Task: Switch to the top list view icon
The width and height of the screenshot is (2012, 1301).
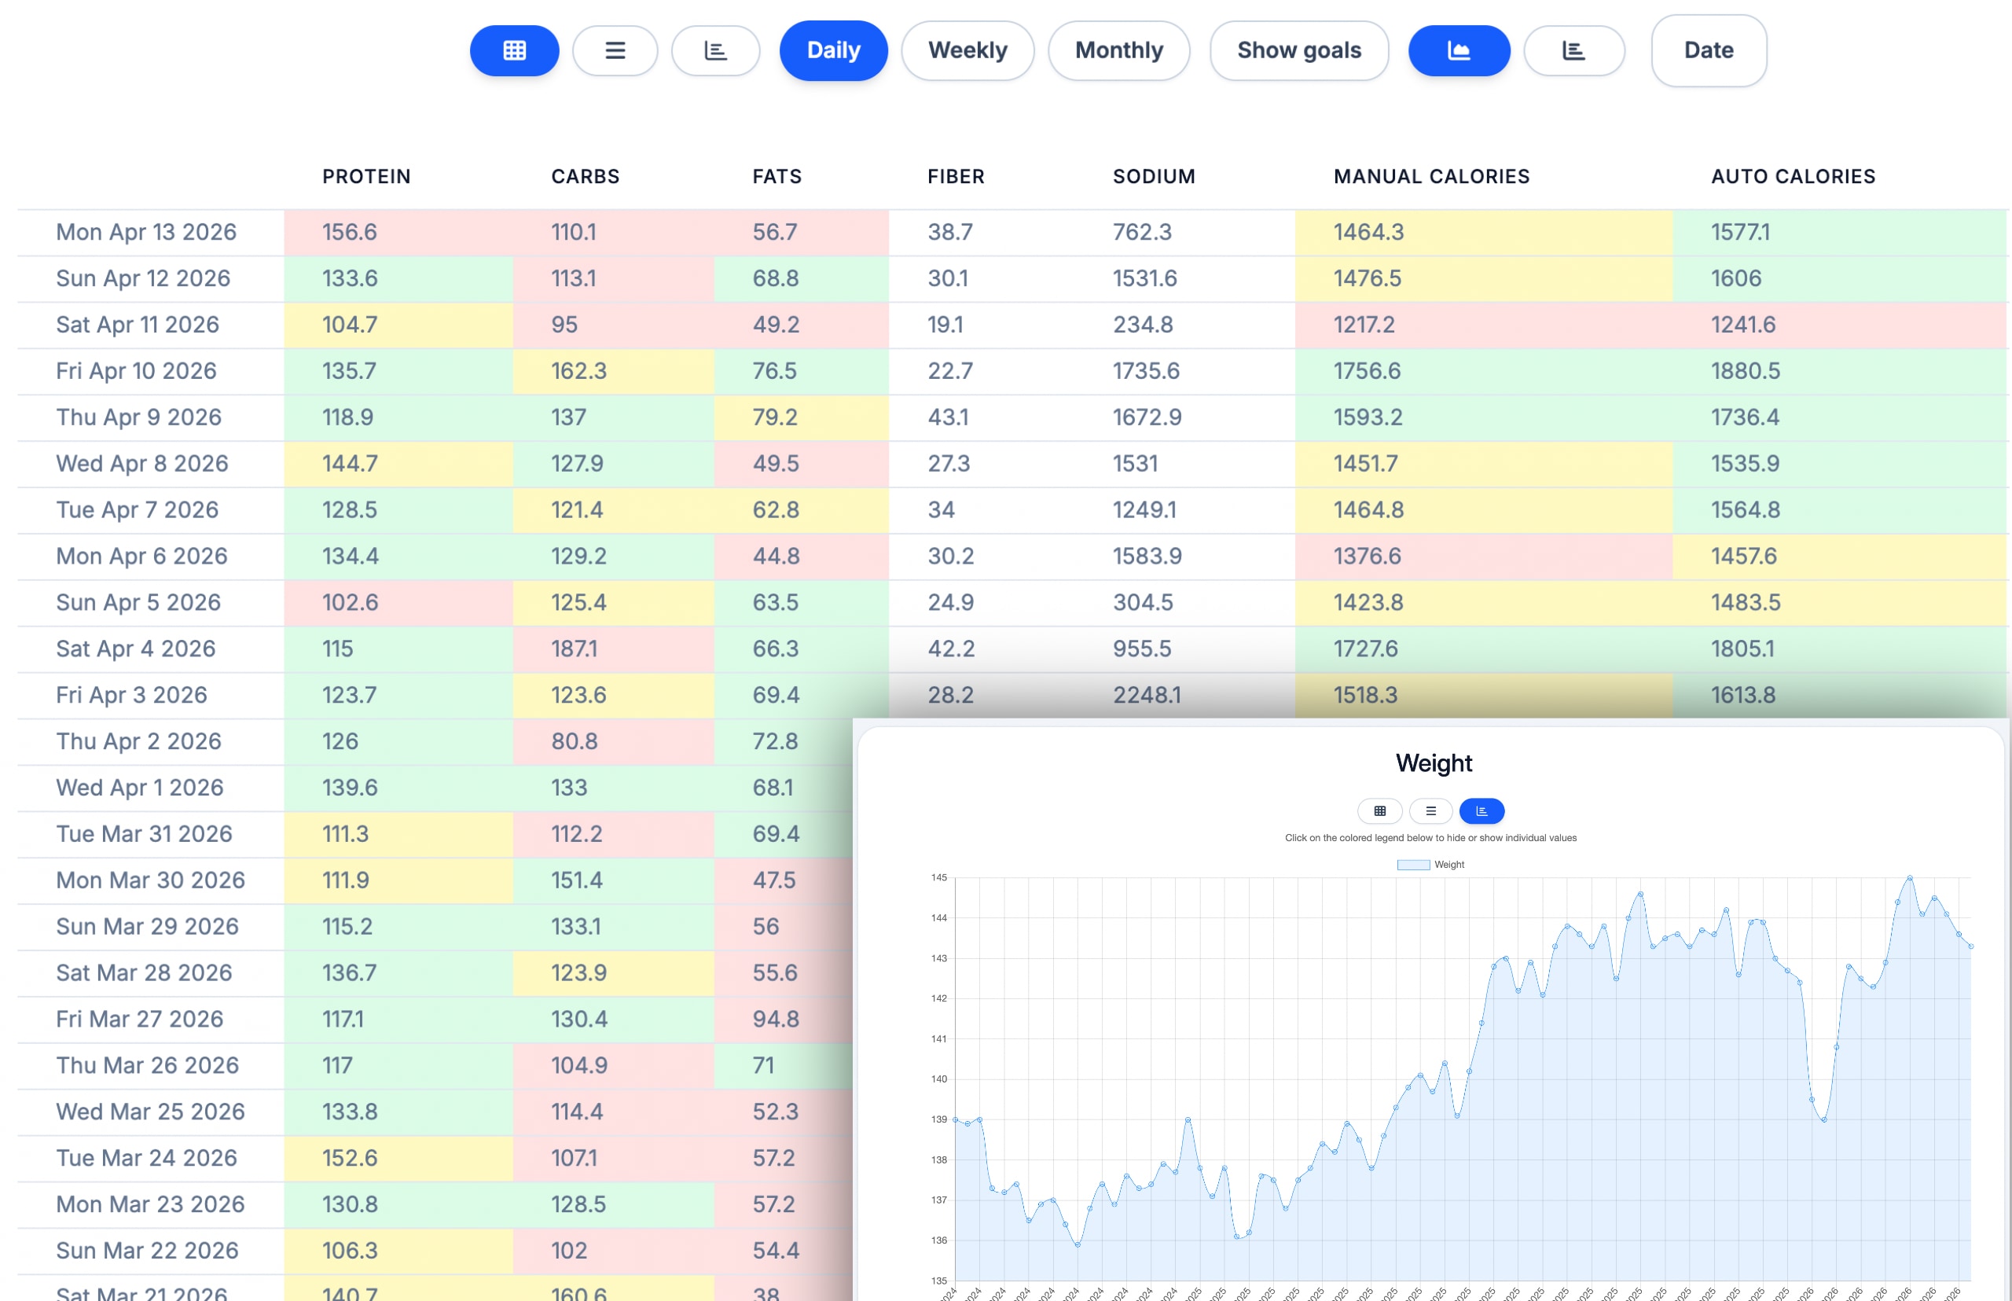Action: click(x=615, y=50)
